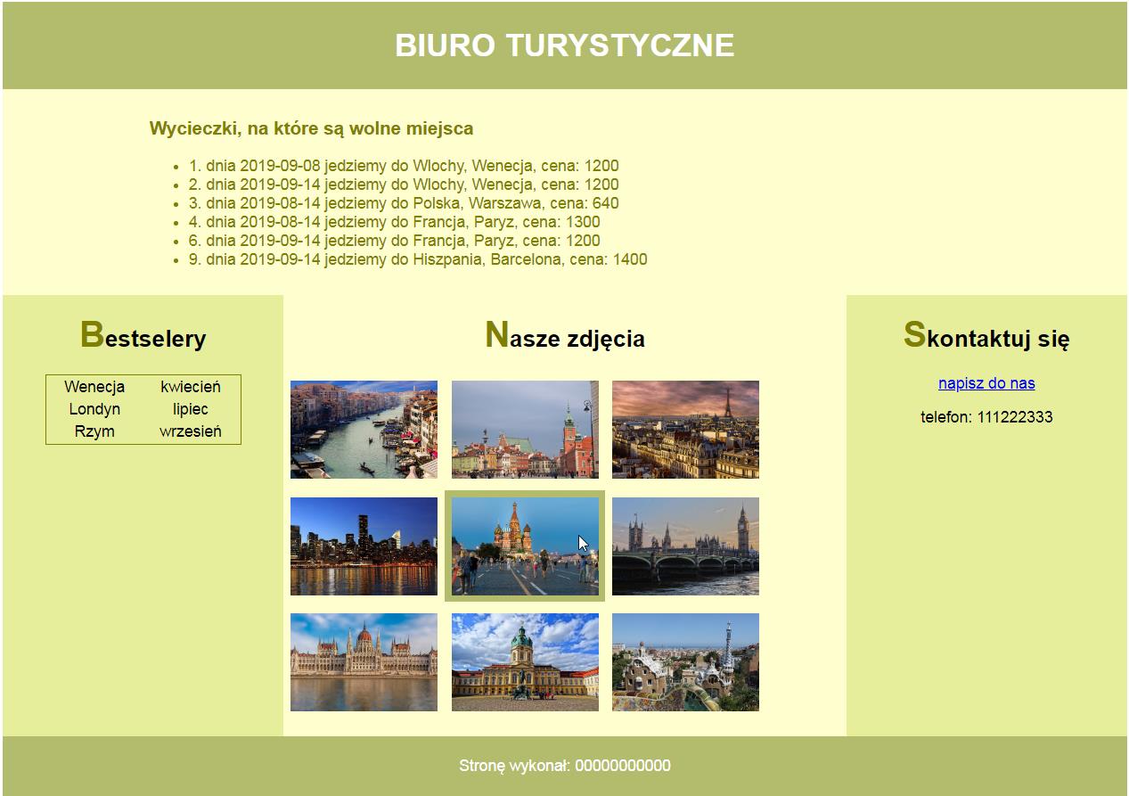This screenshot has width=1129, height=796.
Task: Click the BIURO TURYSTYCZNE header title
Action: pos(564,45)
